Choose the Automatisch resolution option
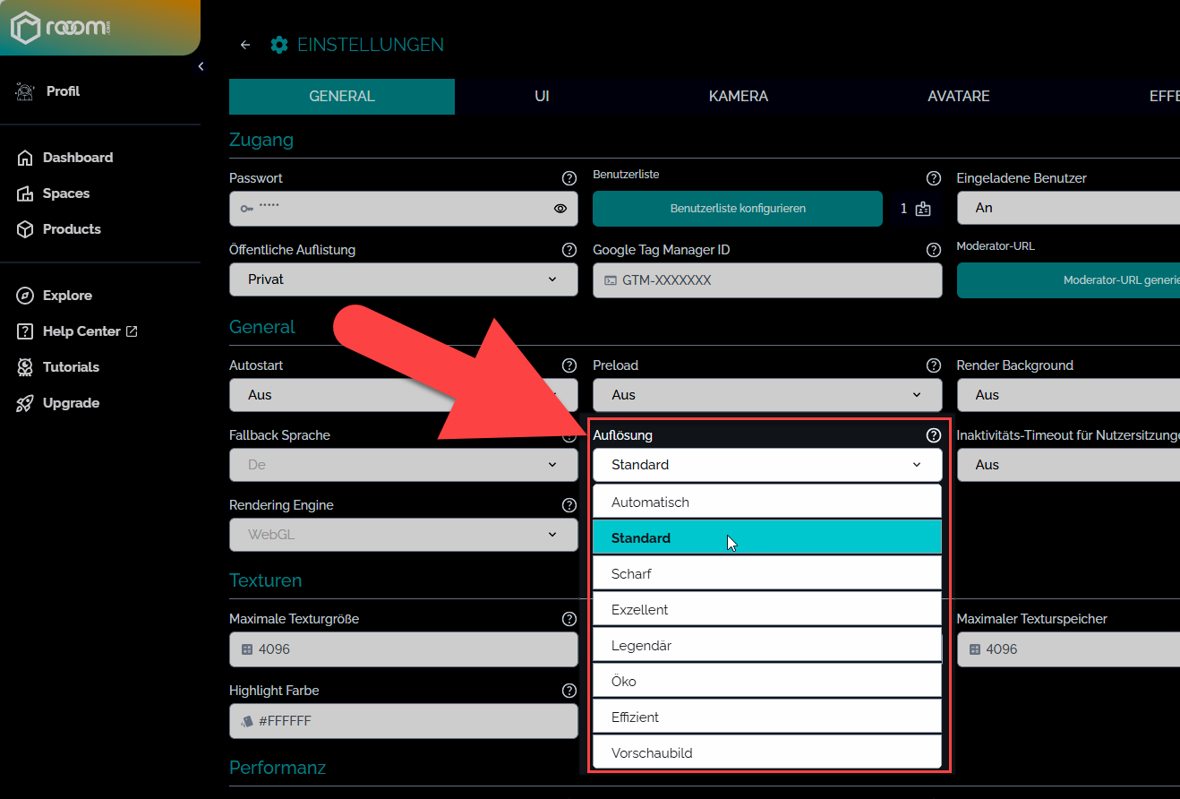The width and height of the screenshot is (1180, 799). (x=766, y=503)
